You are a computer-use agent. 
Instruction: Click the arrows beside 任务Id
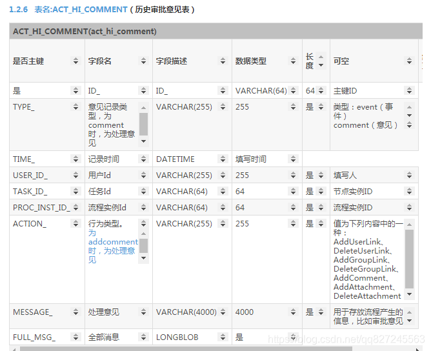pos(143,191)
